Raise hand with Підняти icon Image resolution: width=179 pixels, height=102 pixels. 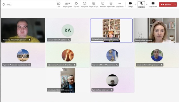76,4
